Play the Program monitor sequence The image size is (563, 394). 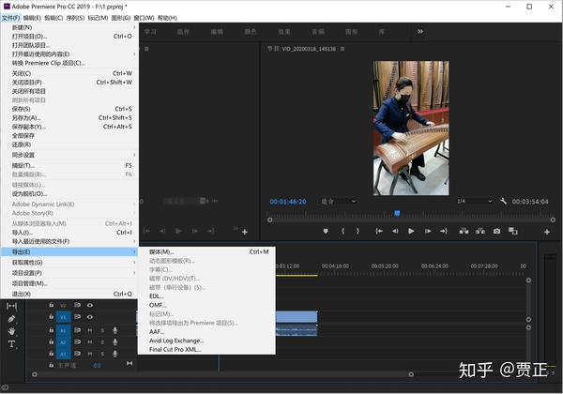click(x=411, y=231)
